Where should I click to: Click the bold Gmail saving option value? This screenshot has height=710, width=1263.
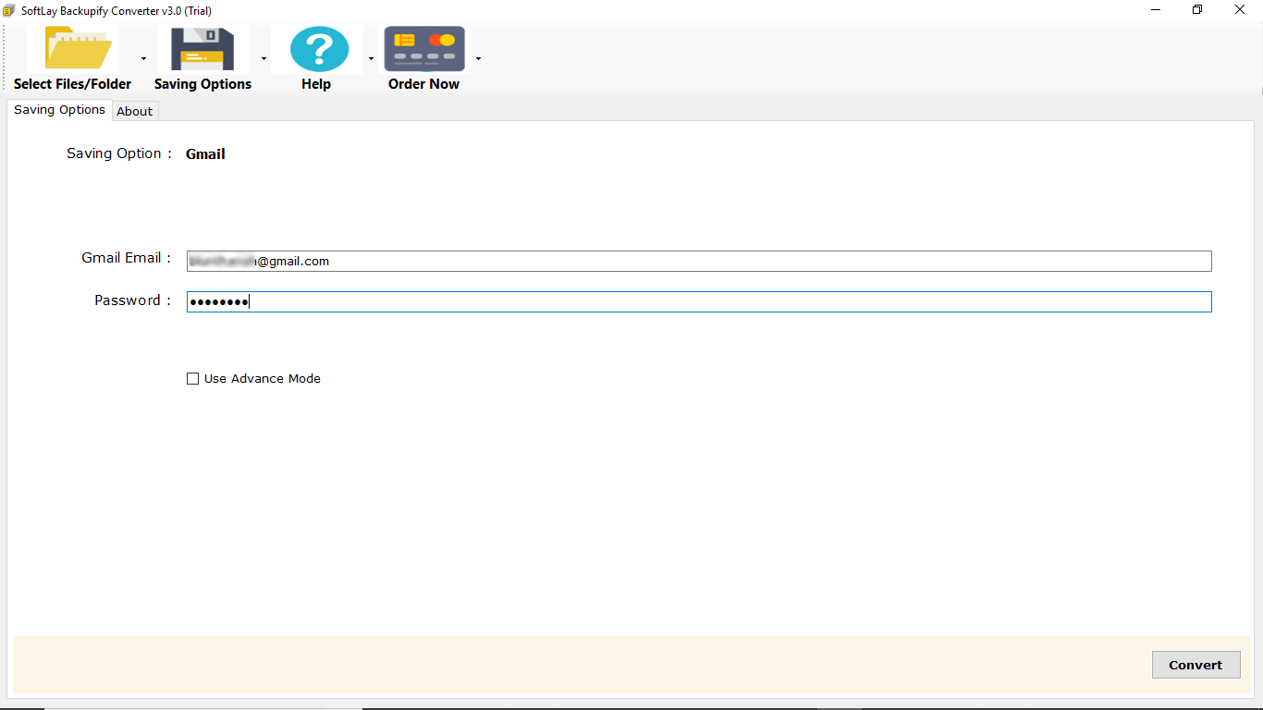tap(205, 154)
